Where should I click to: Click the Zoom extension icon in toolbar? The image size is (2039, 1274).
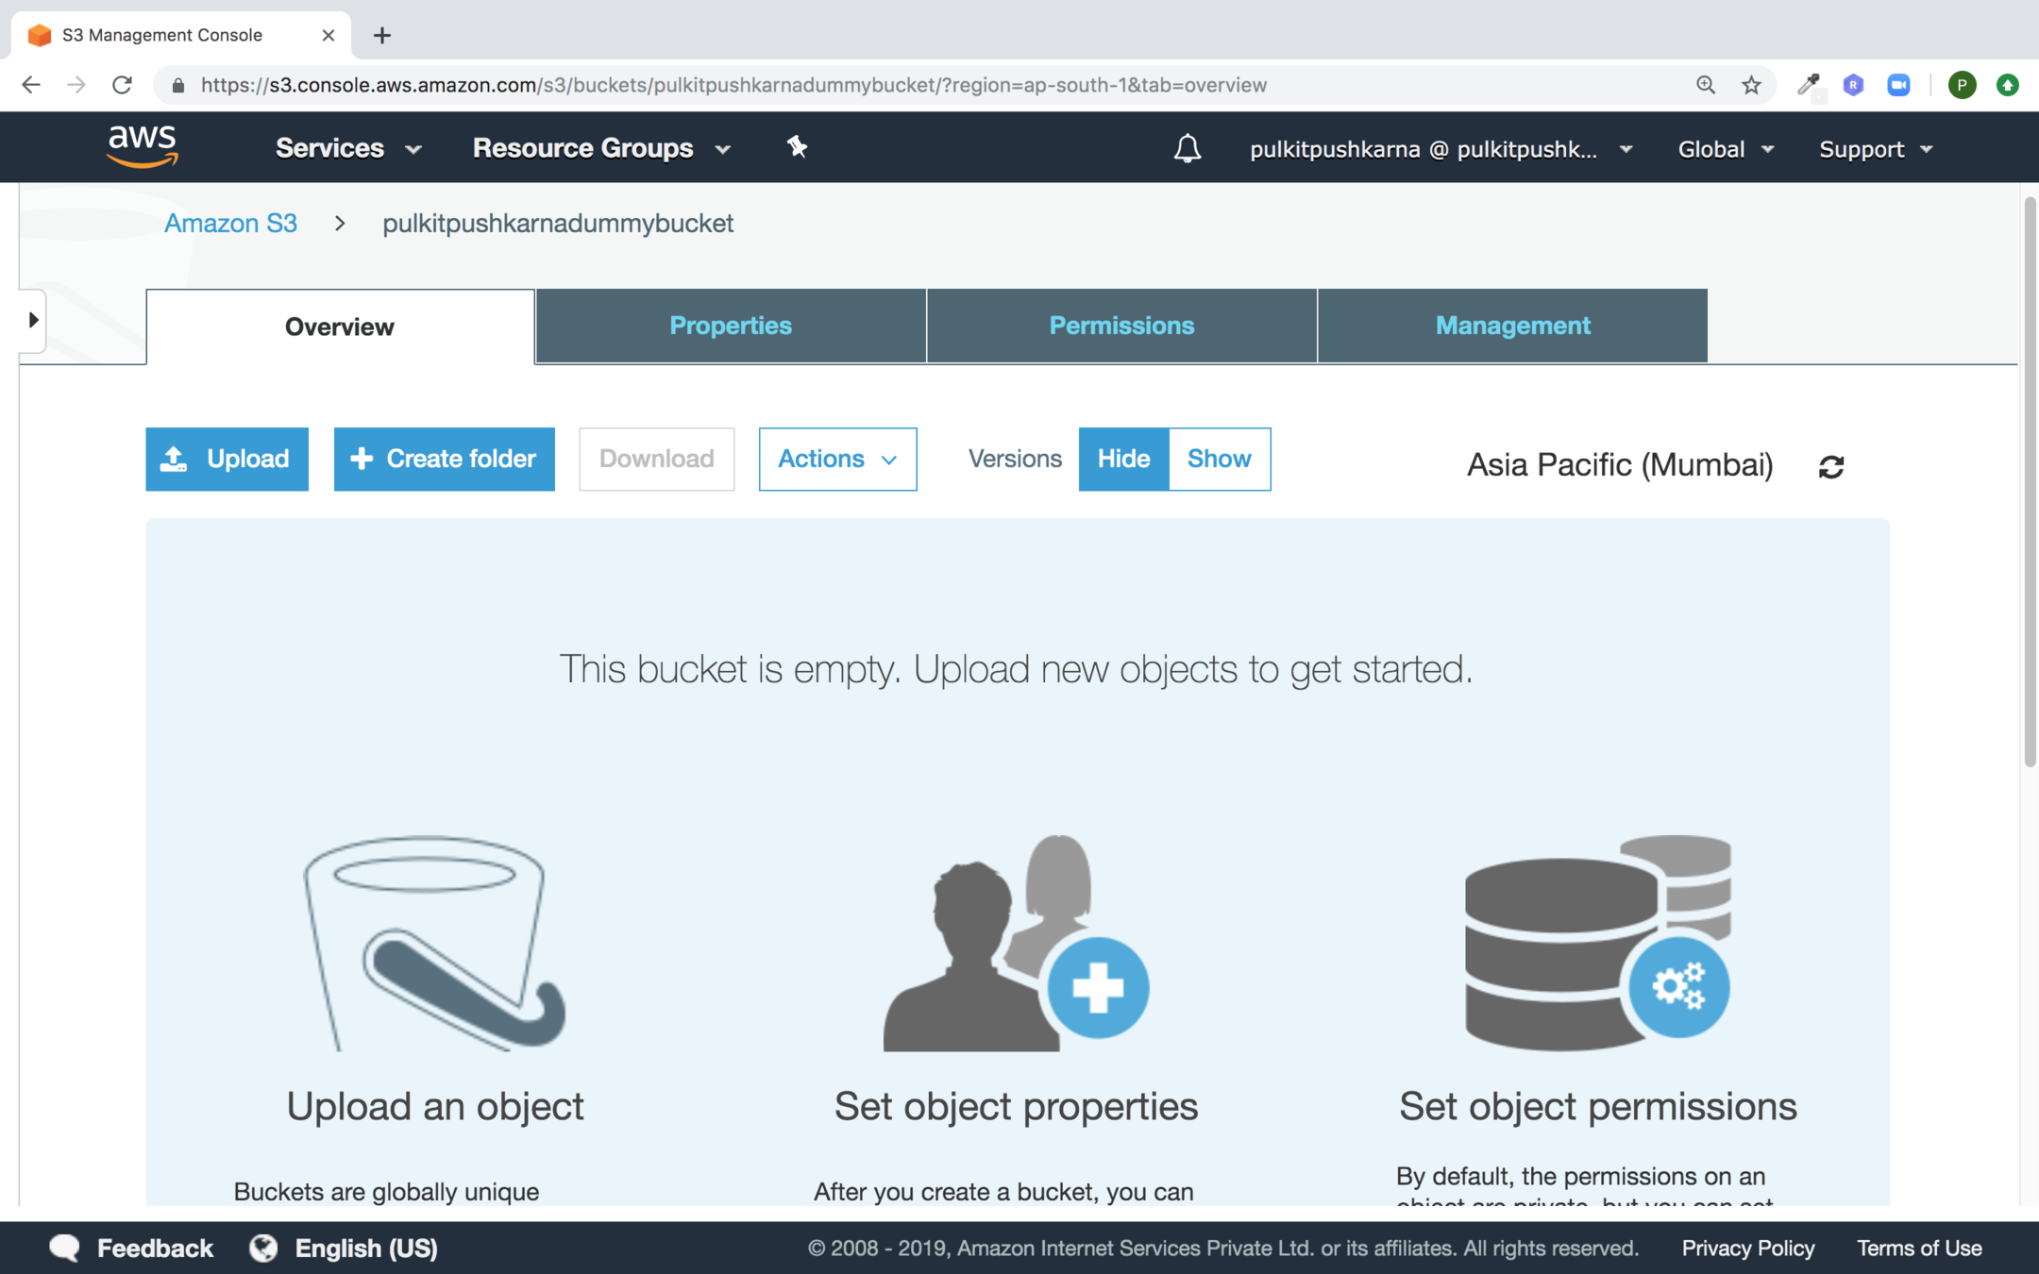1898,85
